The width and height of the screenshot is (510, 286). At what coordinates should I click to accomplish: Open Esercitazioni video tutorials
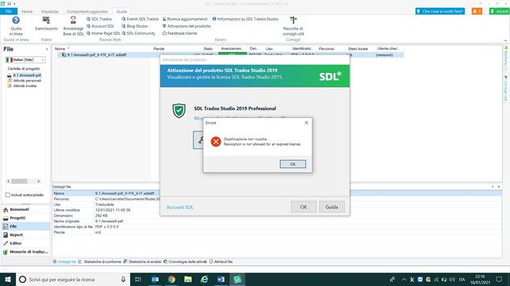click(x=46, y=24)
